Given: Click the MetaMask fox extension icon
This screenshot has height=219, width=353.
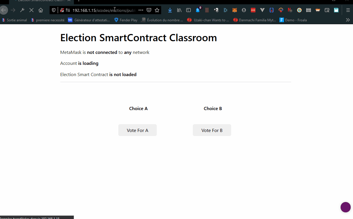Looking at the screenshot, I should [235, 10].
